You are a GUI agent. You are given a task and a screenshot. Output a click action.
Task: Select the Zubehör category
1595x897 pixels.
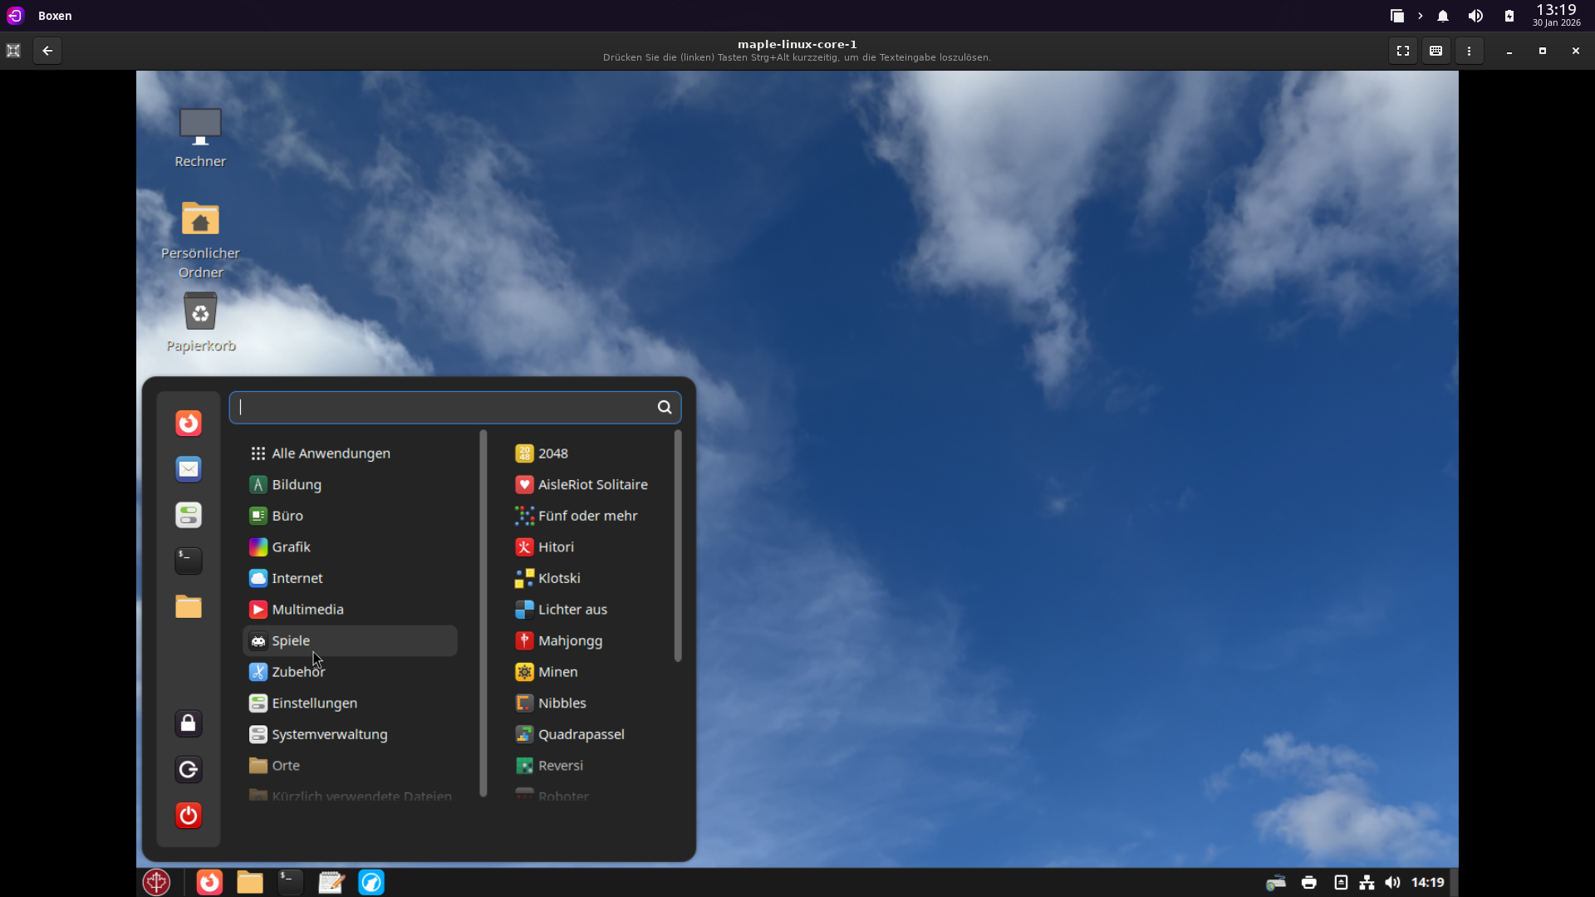click(297, 672)
